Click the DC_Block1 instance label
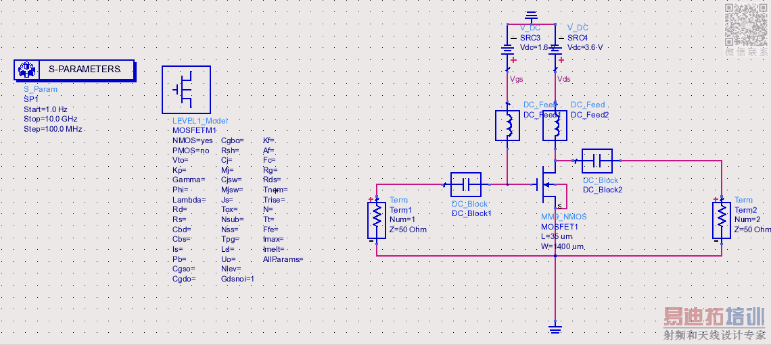 471,213
